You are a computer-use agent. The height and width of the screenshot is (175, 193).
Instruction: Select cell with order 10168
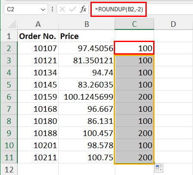pyautogui.click(x=38, y=109)
